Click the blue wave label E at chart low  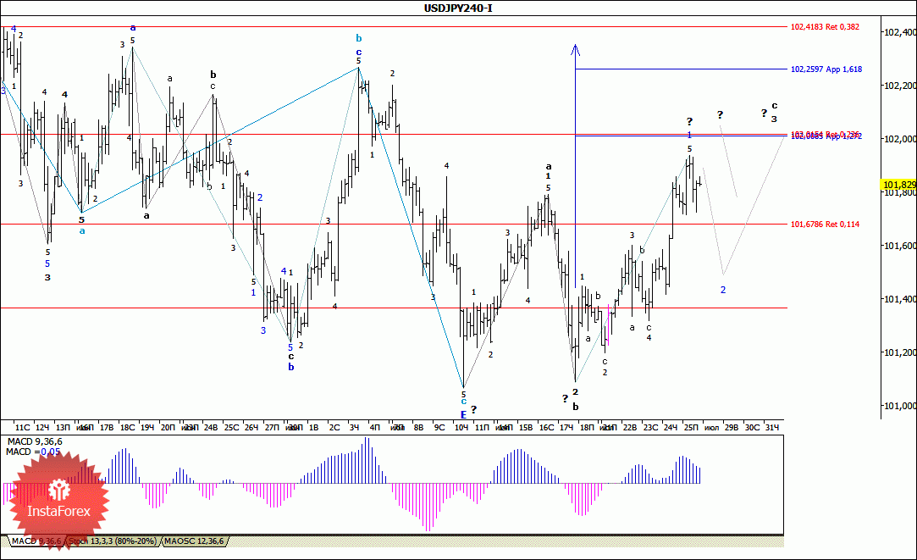click(463, 414)
